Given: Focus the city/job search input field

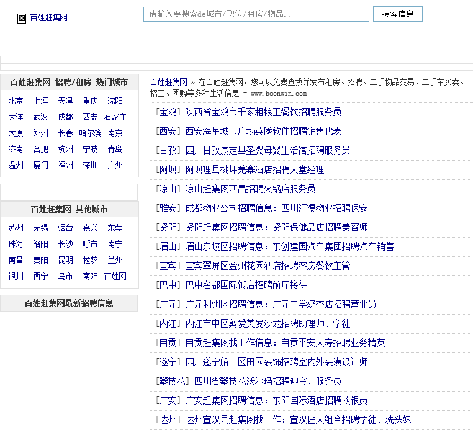Looking at the screenshot, I should 256,14.
